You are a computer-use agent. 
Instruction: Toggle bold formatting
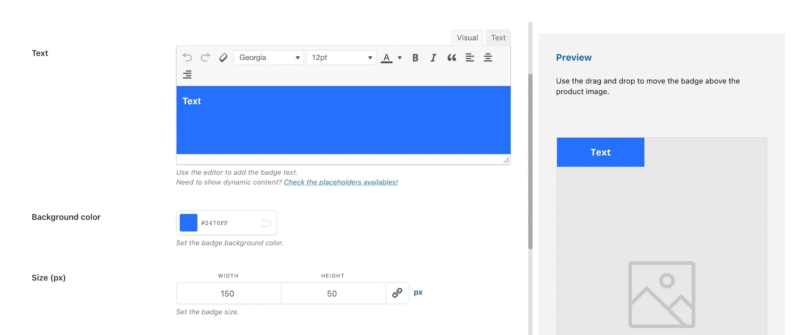415,58
